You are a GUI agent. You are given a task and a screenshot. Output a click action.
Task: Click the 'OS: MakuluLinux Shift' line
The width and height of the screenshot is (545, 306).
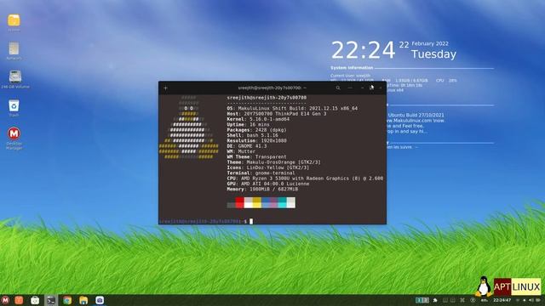(292, 108)
